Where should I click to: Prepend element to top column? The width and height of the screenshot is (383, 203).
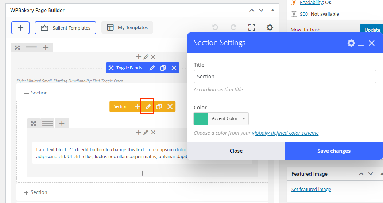pos(139,57)
